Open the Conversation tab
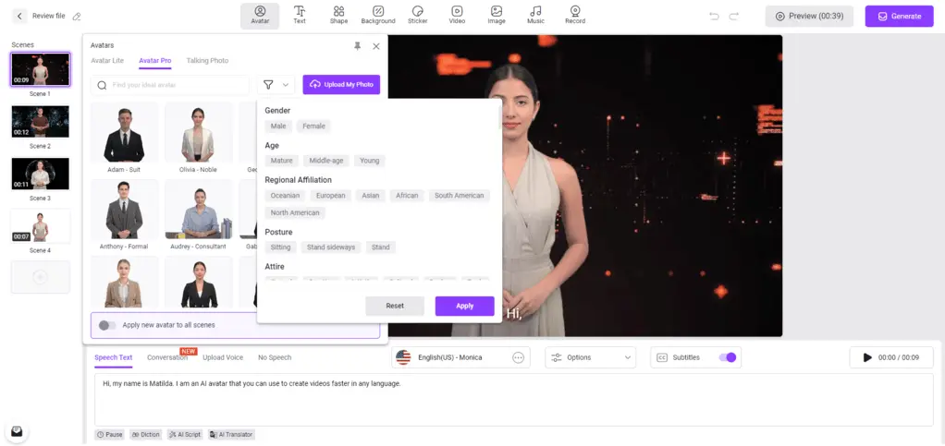The image size is (945, 446). coord(167,357)
